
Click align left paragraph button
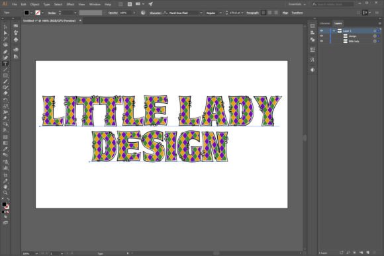264,13
